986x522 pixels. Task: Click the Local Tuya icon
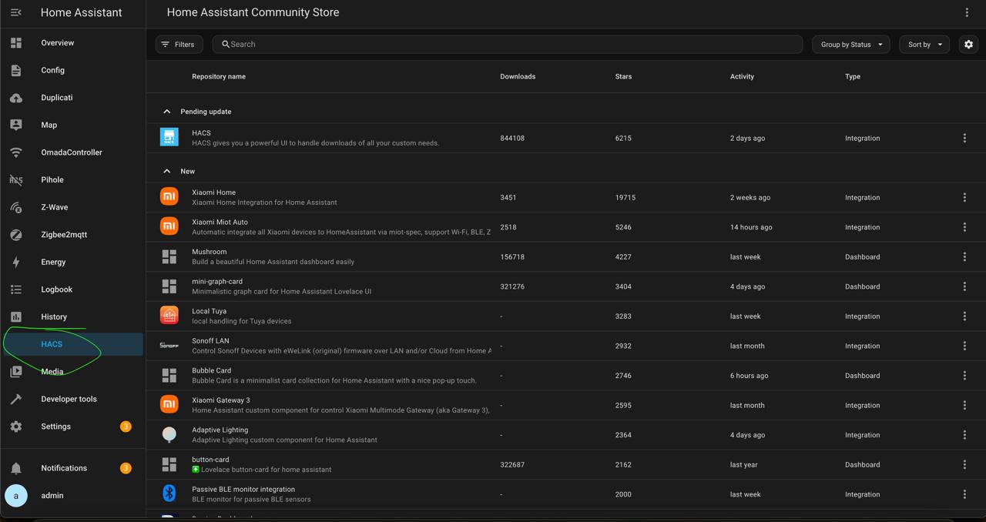click(169, 316)
